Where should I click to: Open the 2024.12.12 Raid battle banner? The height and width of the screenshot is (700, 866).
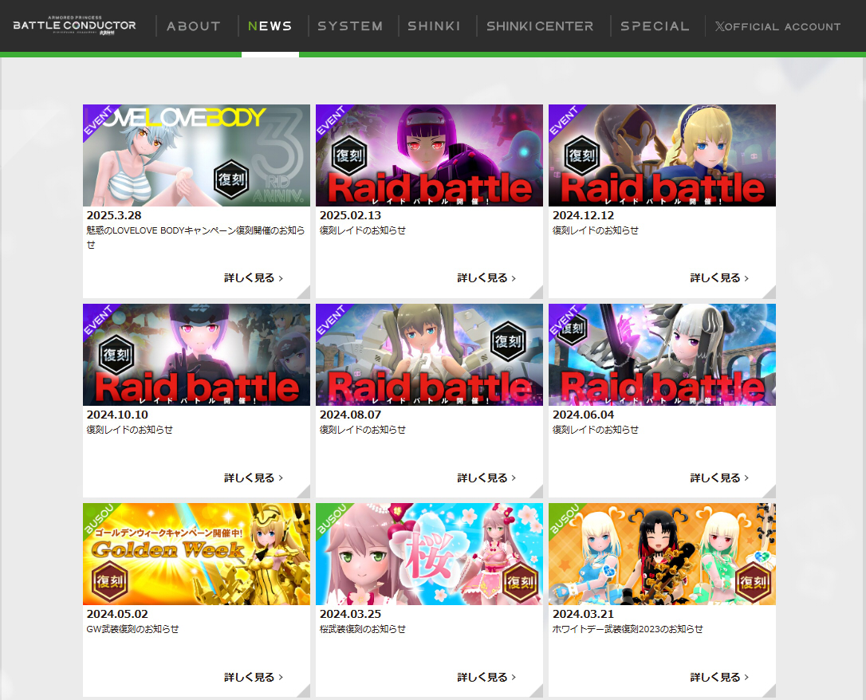pos(662,155)
